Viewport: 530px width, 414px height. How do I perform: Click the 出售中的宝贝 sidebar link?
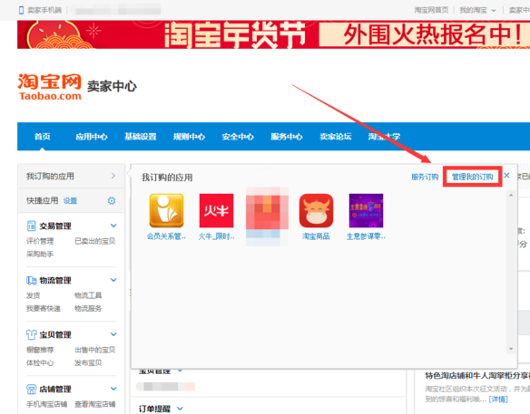(95, 350)
